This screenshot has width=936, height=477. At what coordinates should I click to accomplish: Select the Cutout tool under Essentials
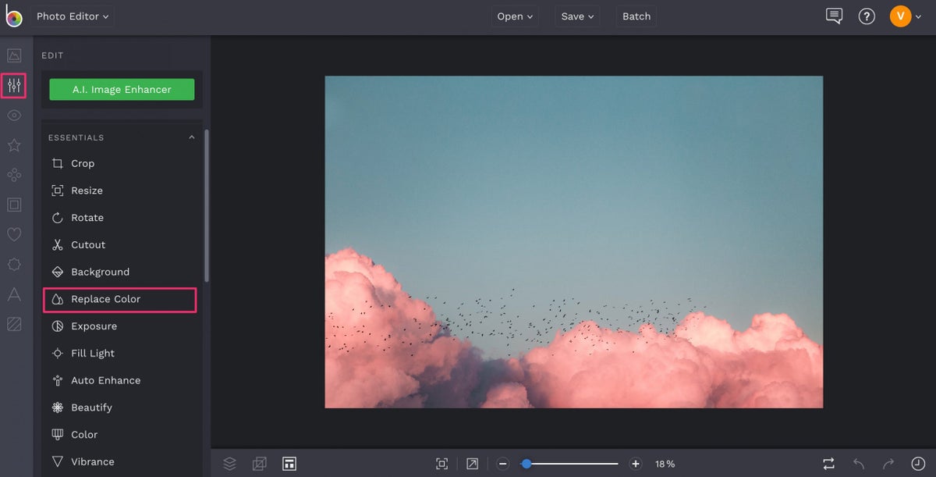(86, 244)
